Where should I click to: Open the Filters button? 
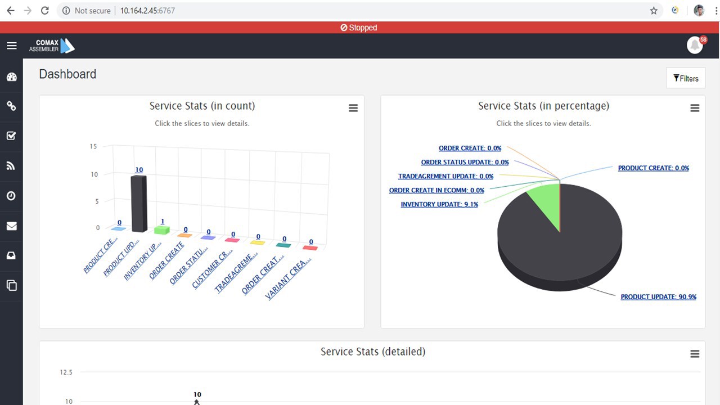click(x=686, y=78)
